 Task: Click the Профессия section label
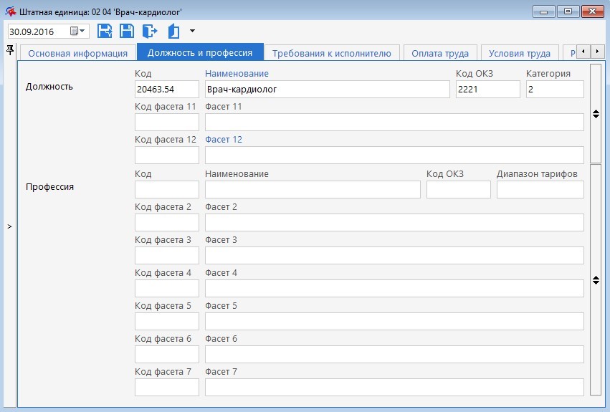click(x=49, y=187)
